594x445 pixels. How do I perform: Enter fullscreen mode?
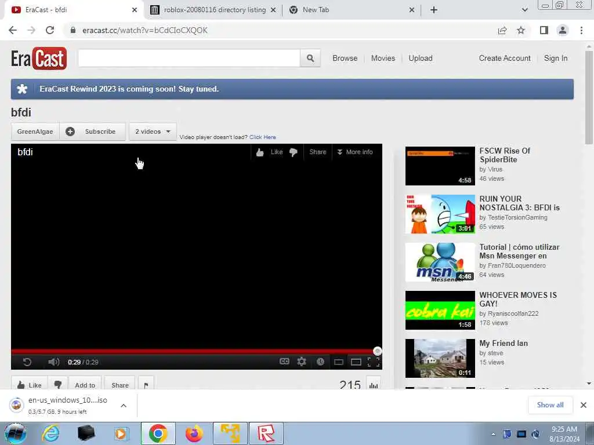[x=374, y=362]
